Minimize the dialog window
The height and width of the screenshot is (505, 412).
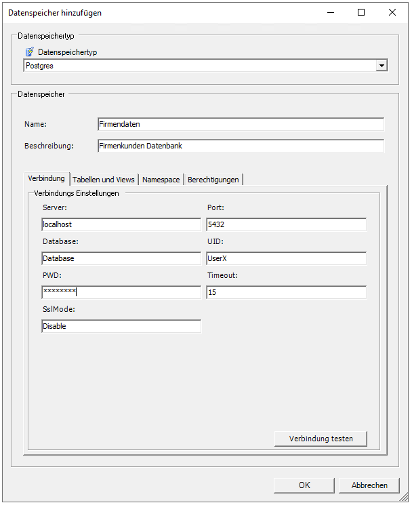(x=331, y=13)
